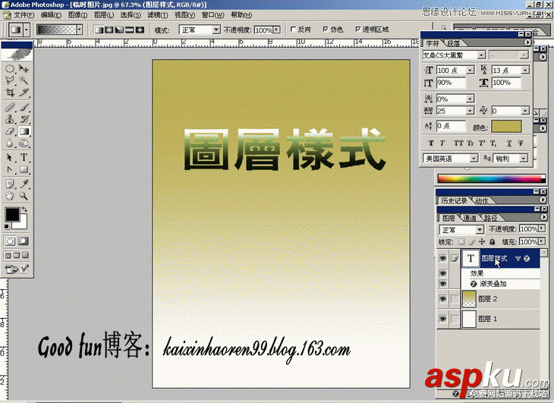Open the 窗口(W) menu

[x=212, y=15]
